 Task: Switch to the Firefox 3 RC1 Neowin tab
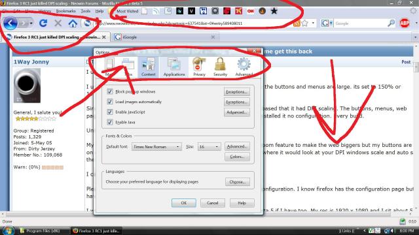[56, 37]
